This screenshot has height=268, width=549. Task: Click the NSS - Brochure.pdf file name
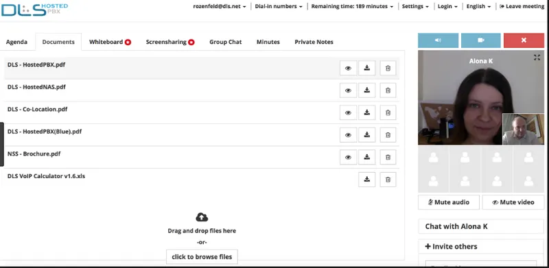click(x=34, y=154)
